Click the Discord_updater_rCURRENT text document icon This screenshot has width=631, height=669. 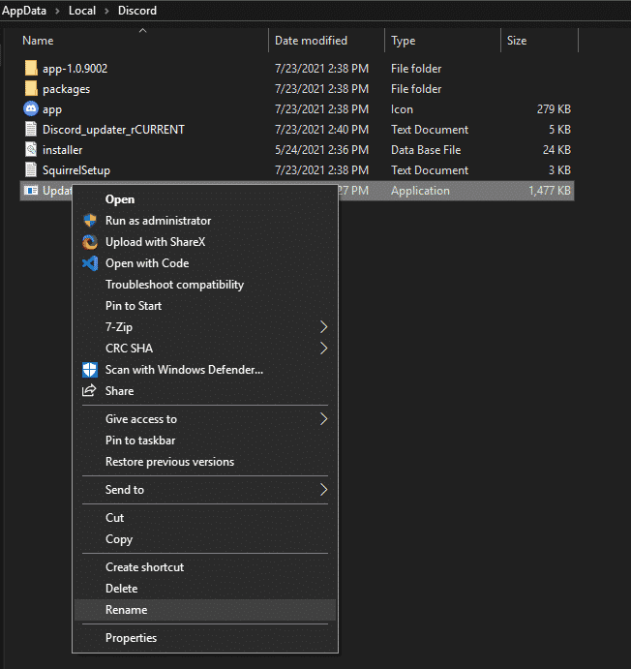[x=31, y=130]
